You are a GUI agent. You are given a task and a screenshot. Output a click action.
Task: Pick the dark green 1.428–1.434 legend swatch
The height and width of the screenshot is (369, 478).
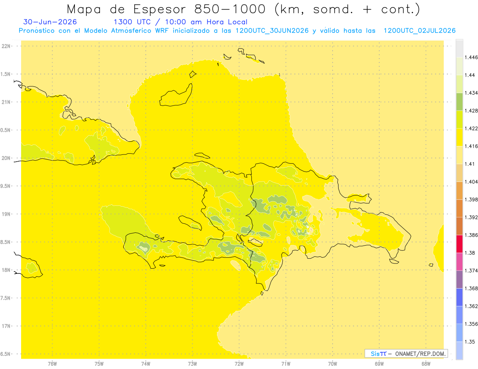point(459,102)
